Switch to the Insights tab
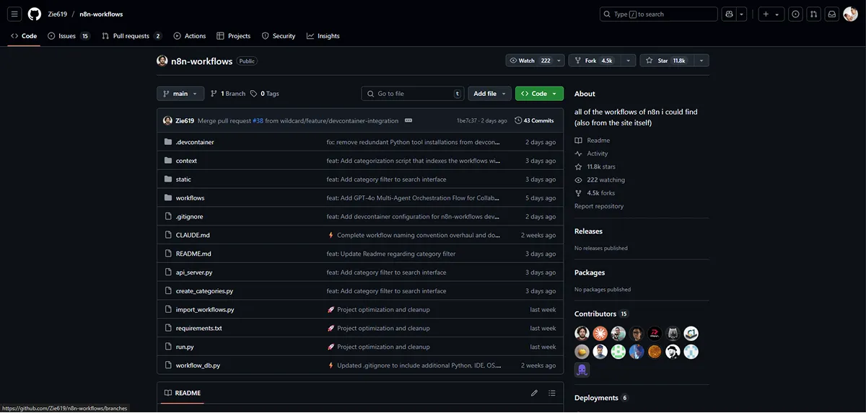Image resolution: width=866 pixels, height=413 pixels. tap(323, 36)
